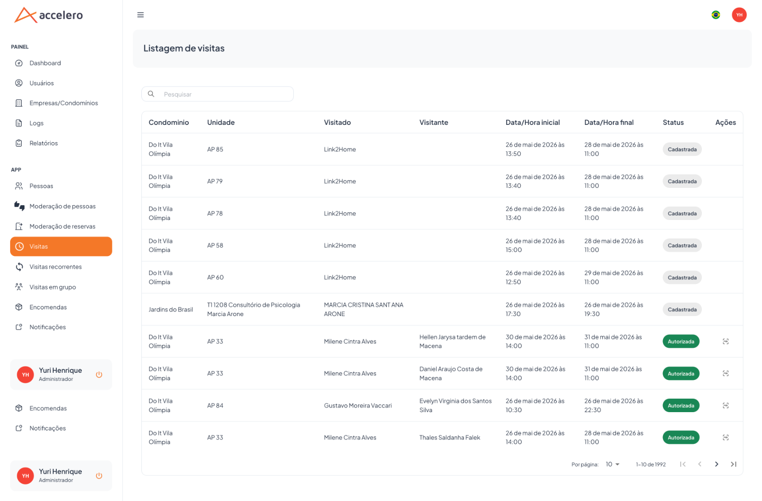
Task: Click the Cadastrada badge for AP 85
Action: [x=682, y=149]
